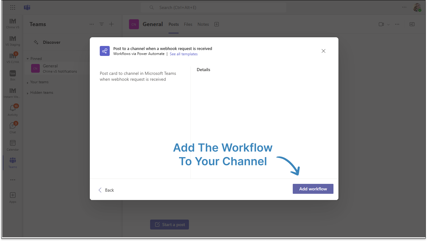Image resolution: width=427 pixels, height=241 pixels.
Task: Click the profile avatar picture
Action: [417, 7]
